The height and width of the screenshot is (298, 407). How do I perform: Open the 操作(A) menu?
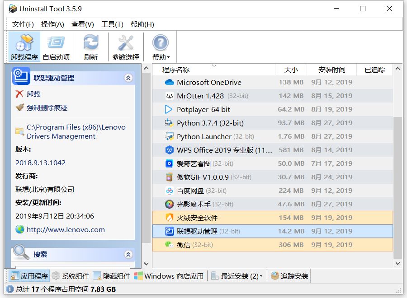click(52, 24)
